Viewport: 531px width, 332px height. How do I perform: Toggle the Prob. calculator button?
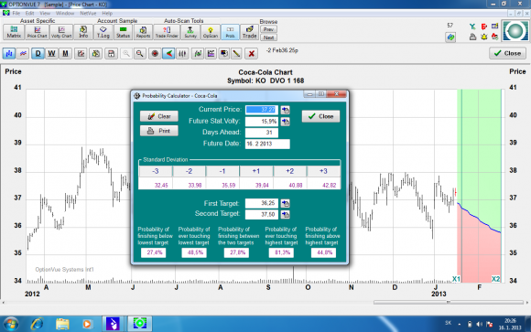tap(231, 32)
